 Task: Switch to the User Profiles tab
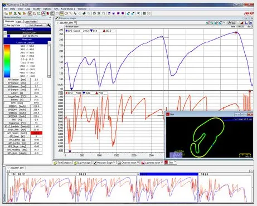pos(31,22)
